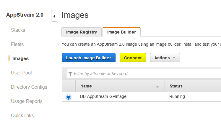The width and height of the screenshot is (221, 121).
Task: Open Usage Reports in the sidebar
Action: (x=27, y=101)
